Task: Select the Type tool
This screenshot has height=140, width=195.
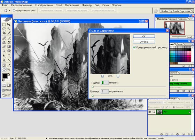Action: tap(9, 56)
